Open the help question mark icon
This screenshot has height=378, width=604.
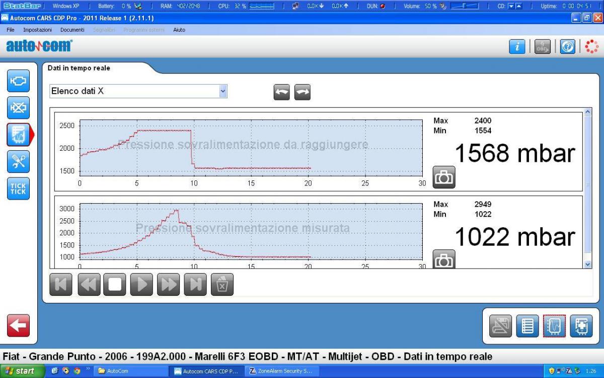pyautogui.click(x=568, y=47)
